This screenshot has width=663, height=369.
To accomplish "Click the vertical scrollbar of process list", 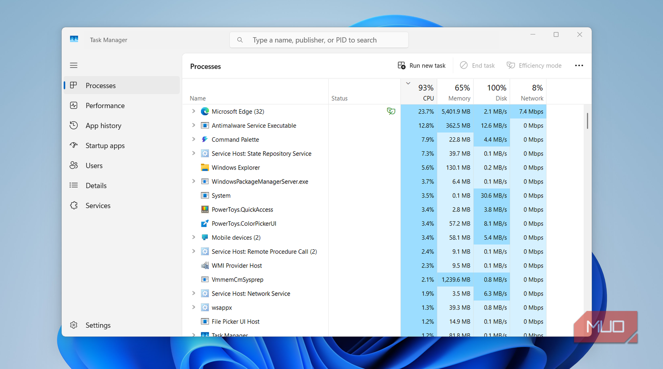I will point(587,121).
